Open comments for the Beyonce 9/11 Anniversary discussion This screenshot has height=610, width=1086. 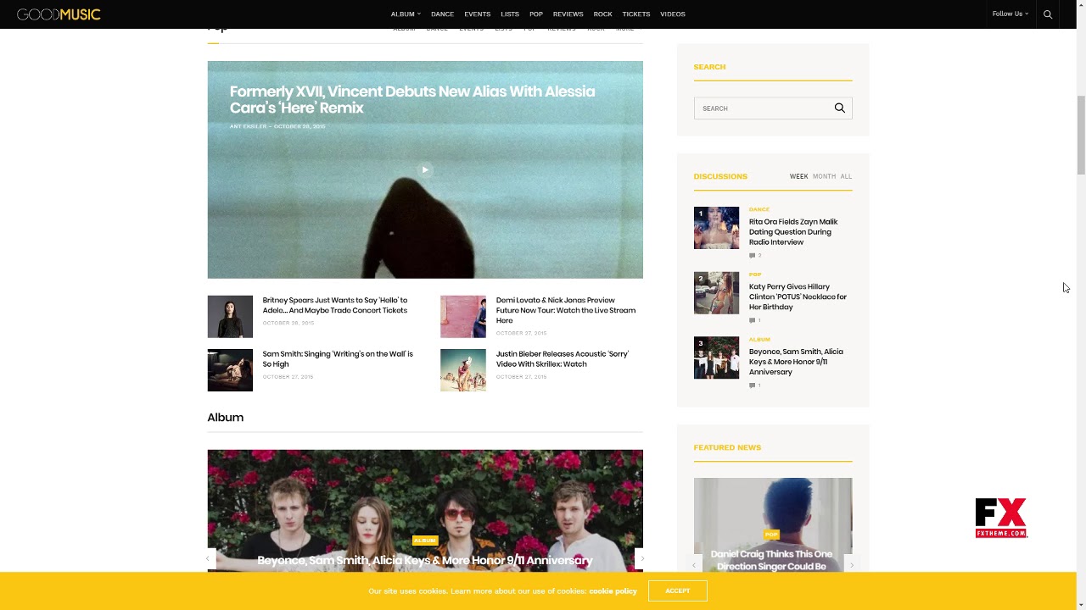tap(755, 385)
